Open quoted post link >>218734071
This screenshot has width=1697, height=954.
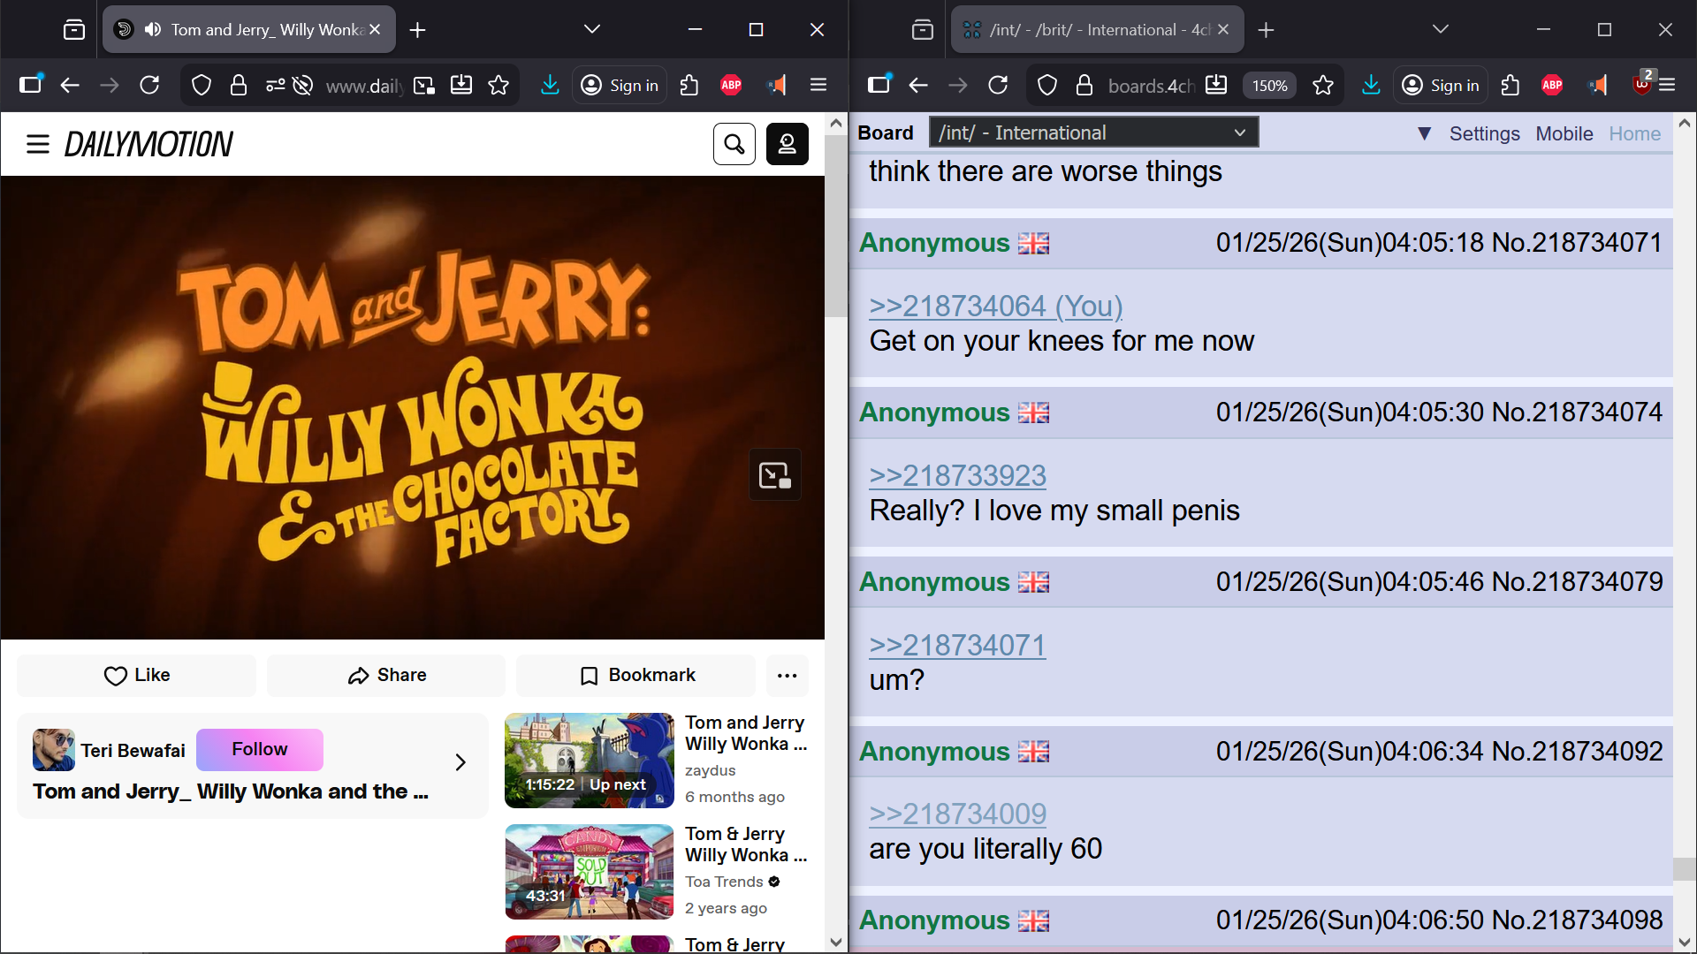click(x=957, y=645)
